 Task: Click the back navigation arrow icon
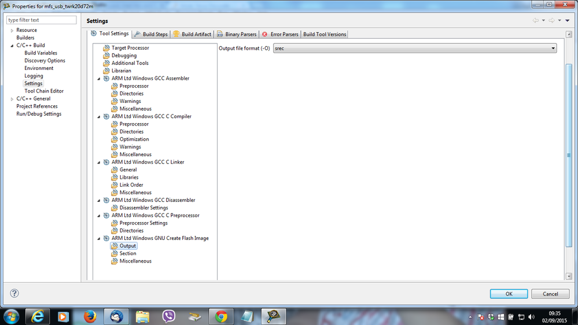click(x=536, y=21)
